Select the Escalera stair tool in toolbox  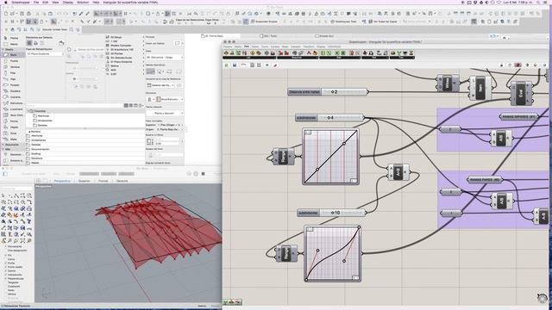13,91
